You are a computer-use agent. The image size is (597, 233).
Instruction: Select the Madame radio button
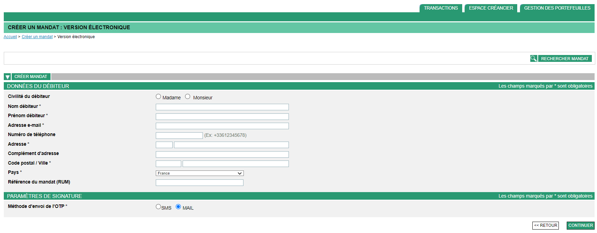click(158, 97)
